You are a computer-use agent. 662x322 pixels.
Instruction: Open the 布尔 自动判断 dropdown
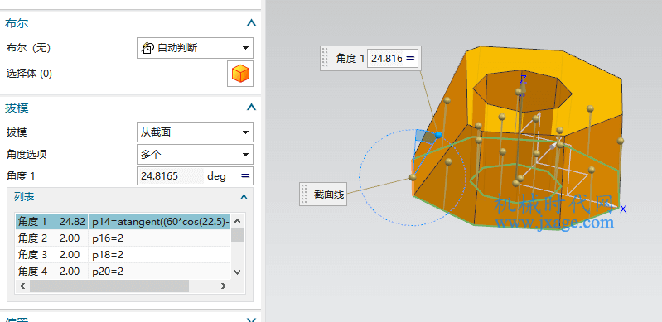pos(195,48)
